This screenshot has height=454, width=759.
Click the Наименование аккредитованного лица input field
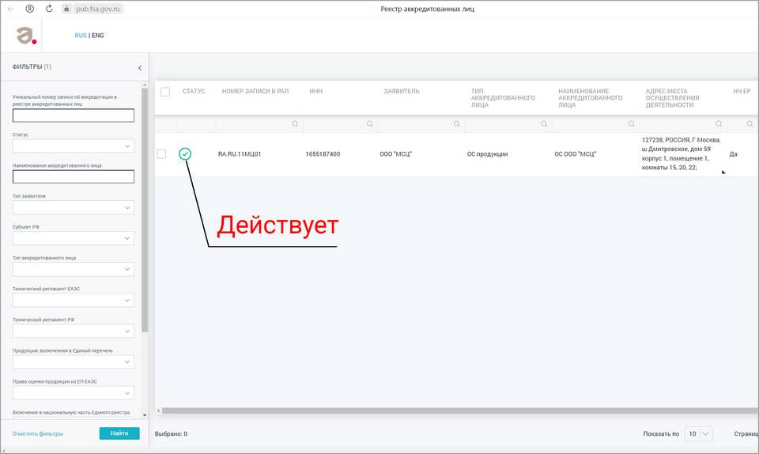tap(73, 176)
